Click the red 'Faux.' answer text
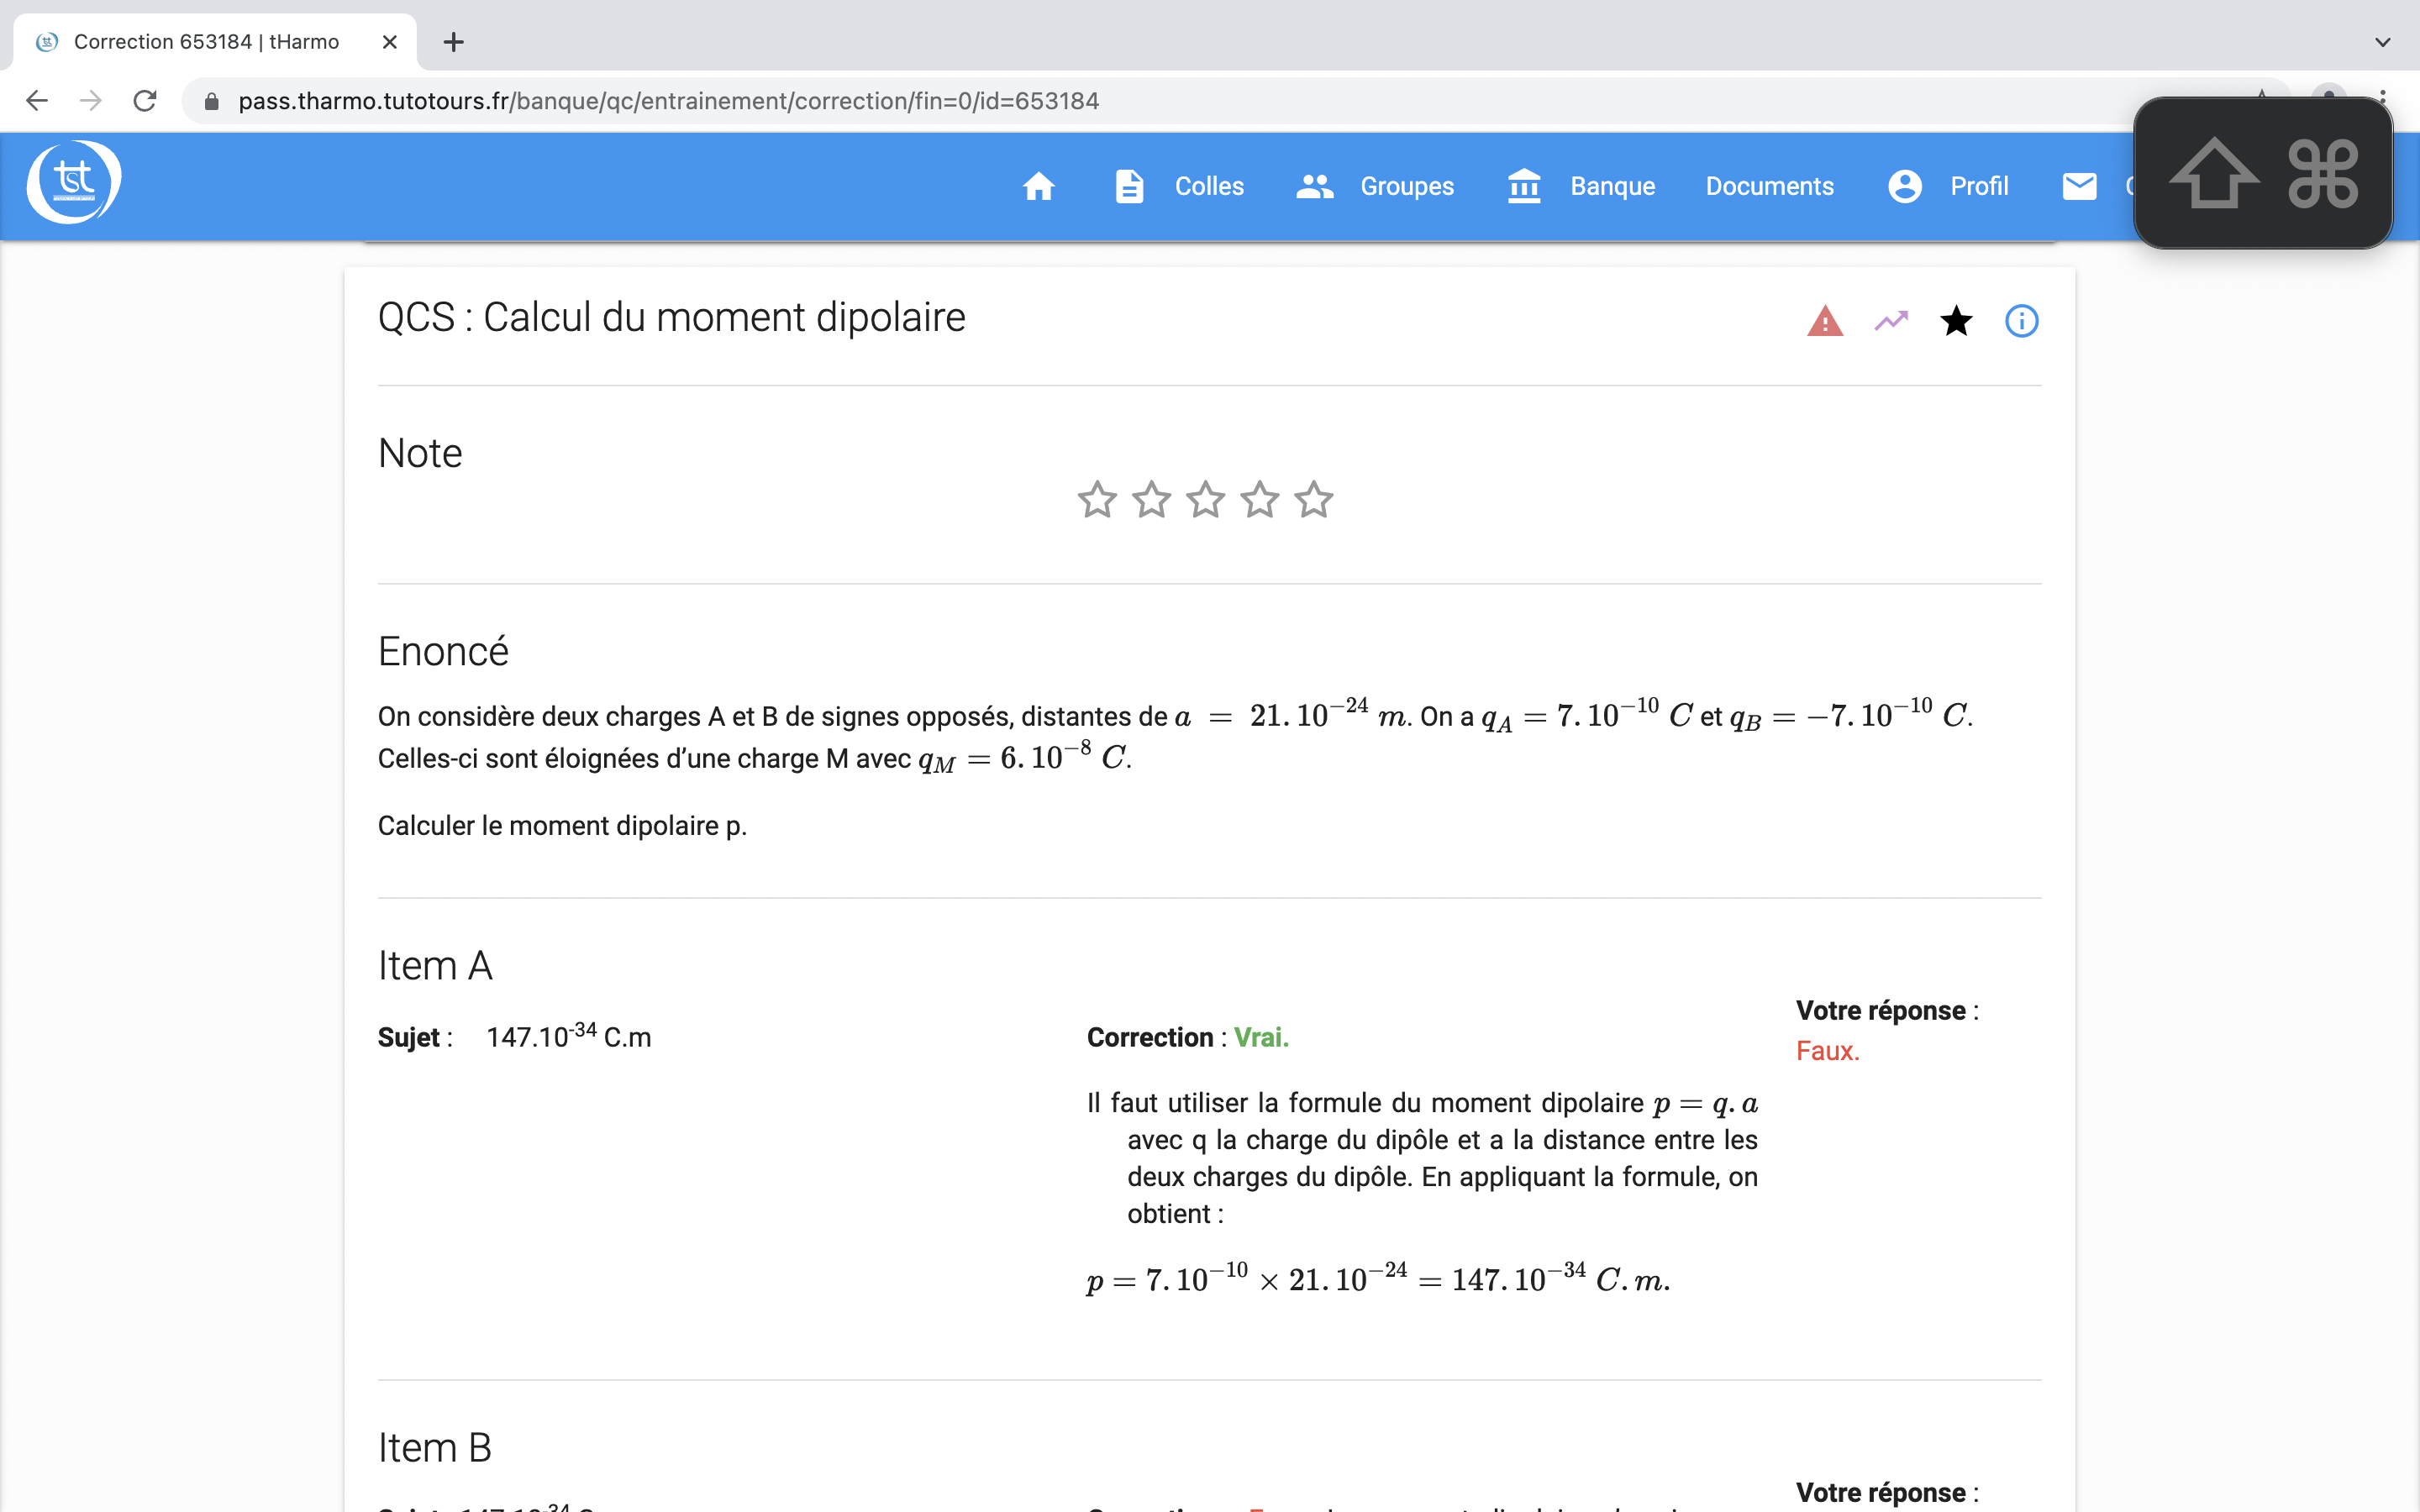The height and width of the screenshot is (1512, 2420). coord(1827,1051)
